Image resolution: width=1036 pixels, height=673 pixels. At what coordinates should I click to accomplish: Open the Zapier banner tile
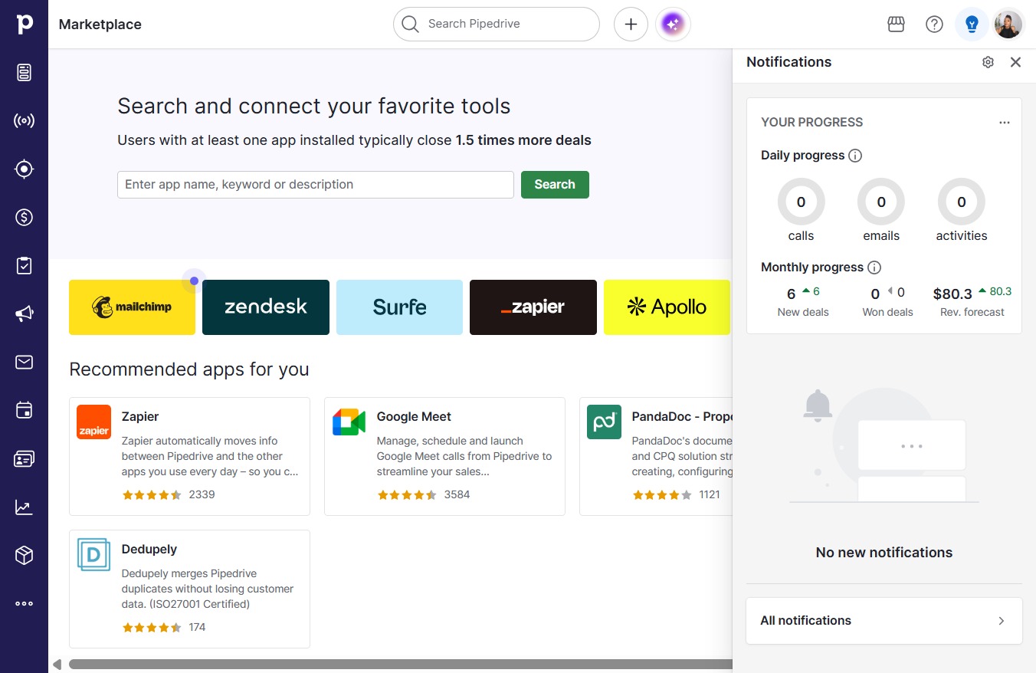pos(533,307)
